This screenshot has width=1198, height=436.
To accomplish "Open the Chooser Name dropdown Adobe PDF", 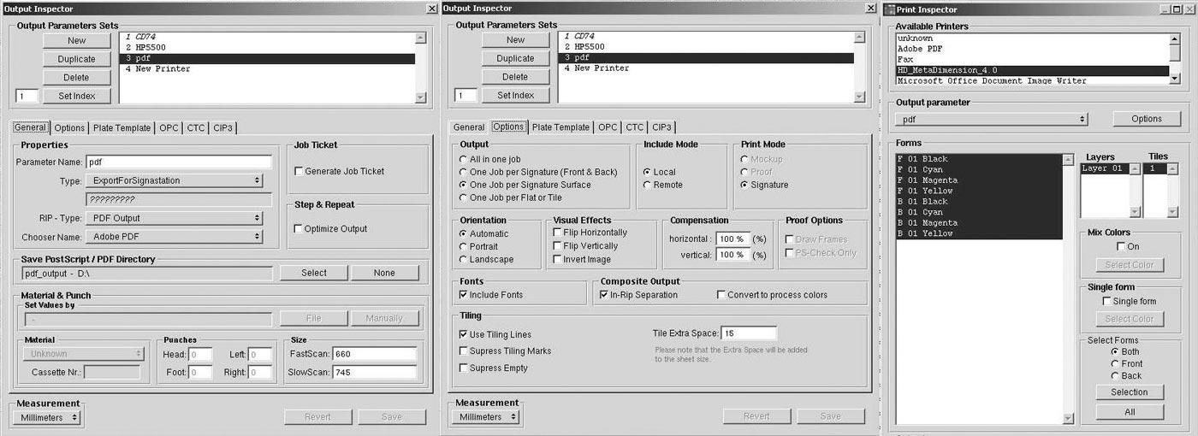I will coord(174,236).
